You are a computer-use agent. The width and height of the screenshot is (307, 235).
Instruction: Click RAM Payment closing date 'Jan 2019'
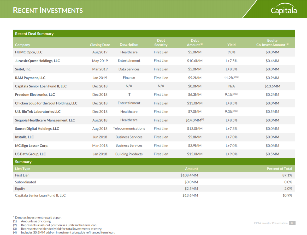[100, 78]
